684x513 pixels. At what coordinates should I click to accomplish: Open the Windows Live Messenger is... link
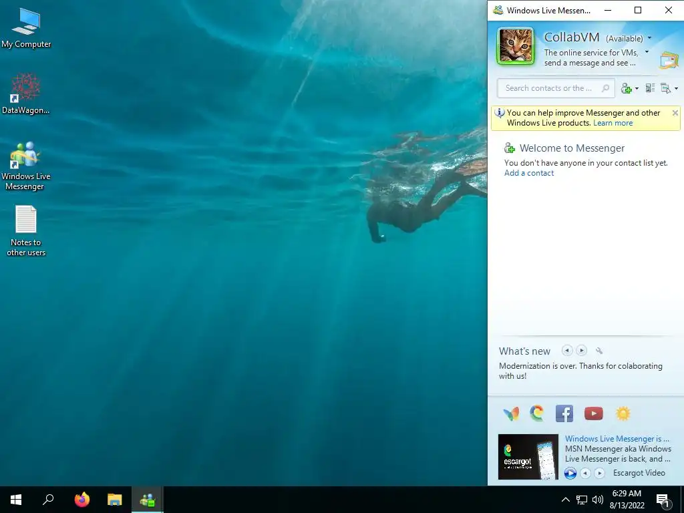coord(617,439)
